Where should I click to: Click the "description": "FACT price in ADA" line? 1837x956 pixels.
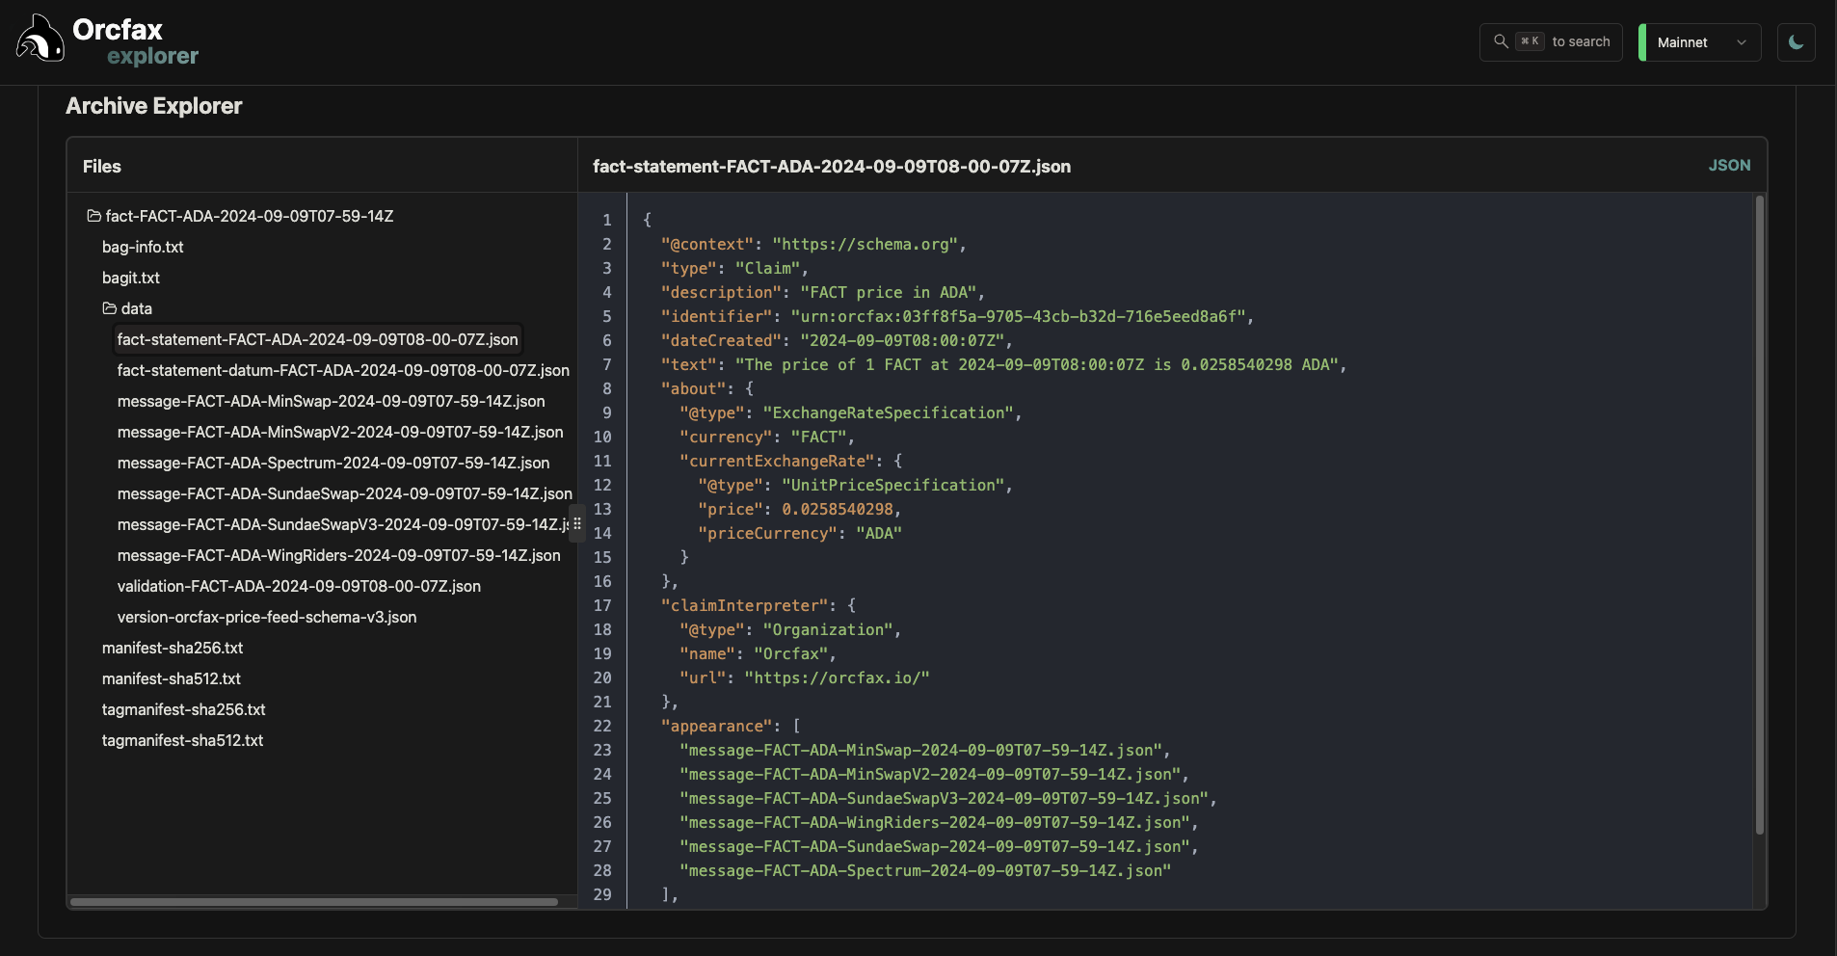click(x=822, y=292)
